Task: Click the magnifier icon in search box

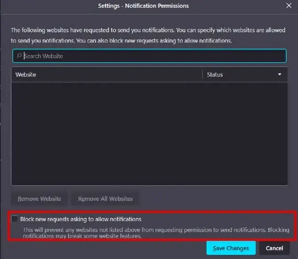Action: pos(19,55)
